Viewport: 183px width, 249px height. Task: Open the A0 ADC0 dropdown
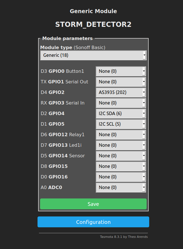click(121, 187)
